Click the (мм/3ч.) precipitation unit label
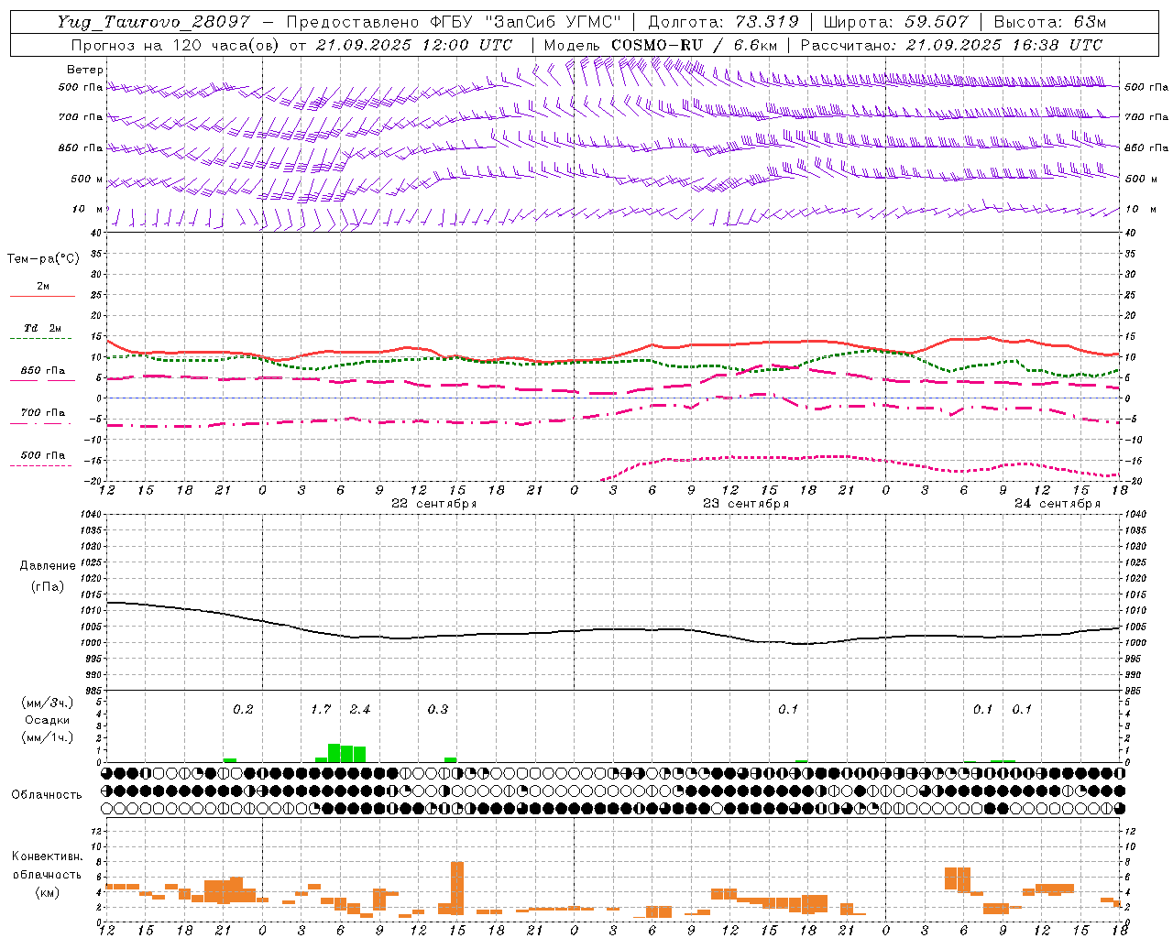The height and width of the screenshot is (938, 1173). pos(48,703)
